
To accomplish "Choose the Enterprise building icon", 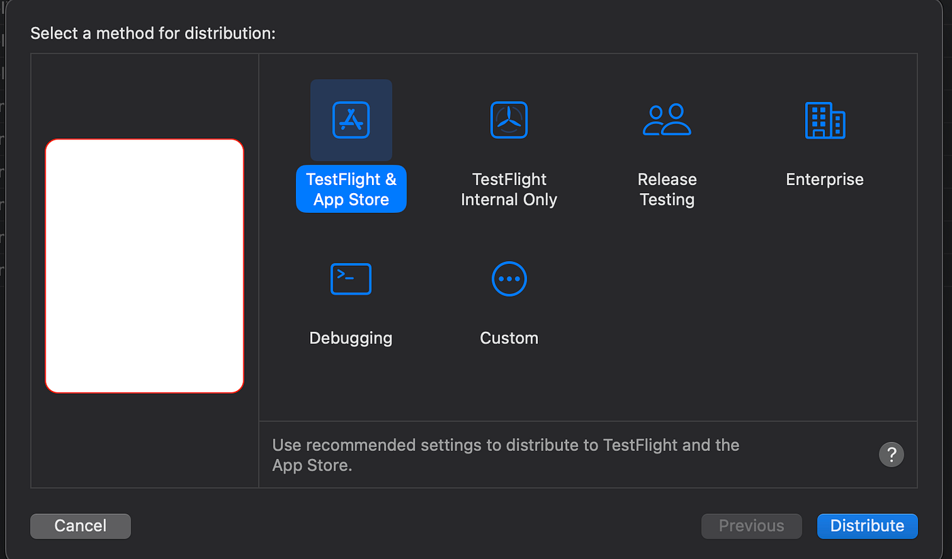I will tap(825, 120).
